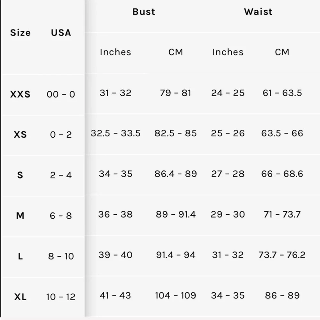This screenshot has width=320, height=320.
Task: Click the L size row label
Action: 20,256
